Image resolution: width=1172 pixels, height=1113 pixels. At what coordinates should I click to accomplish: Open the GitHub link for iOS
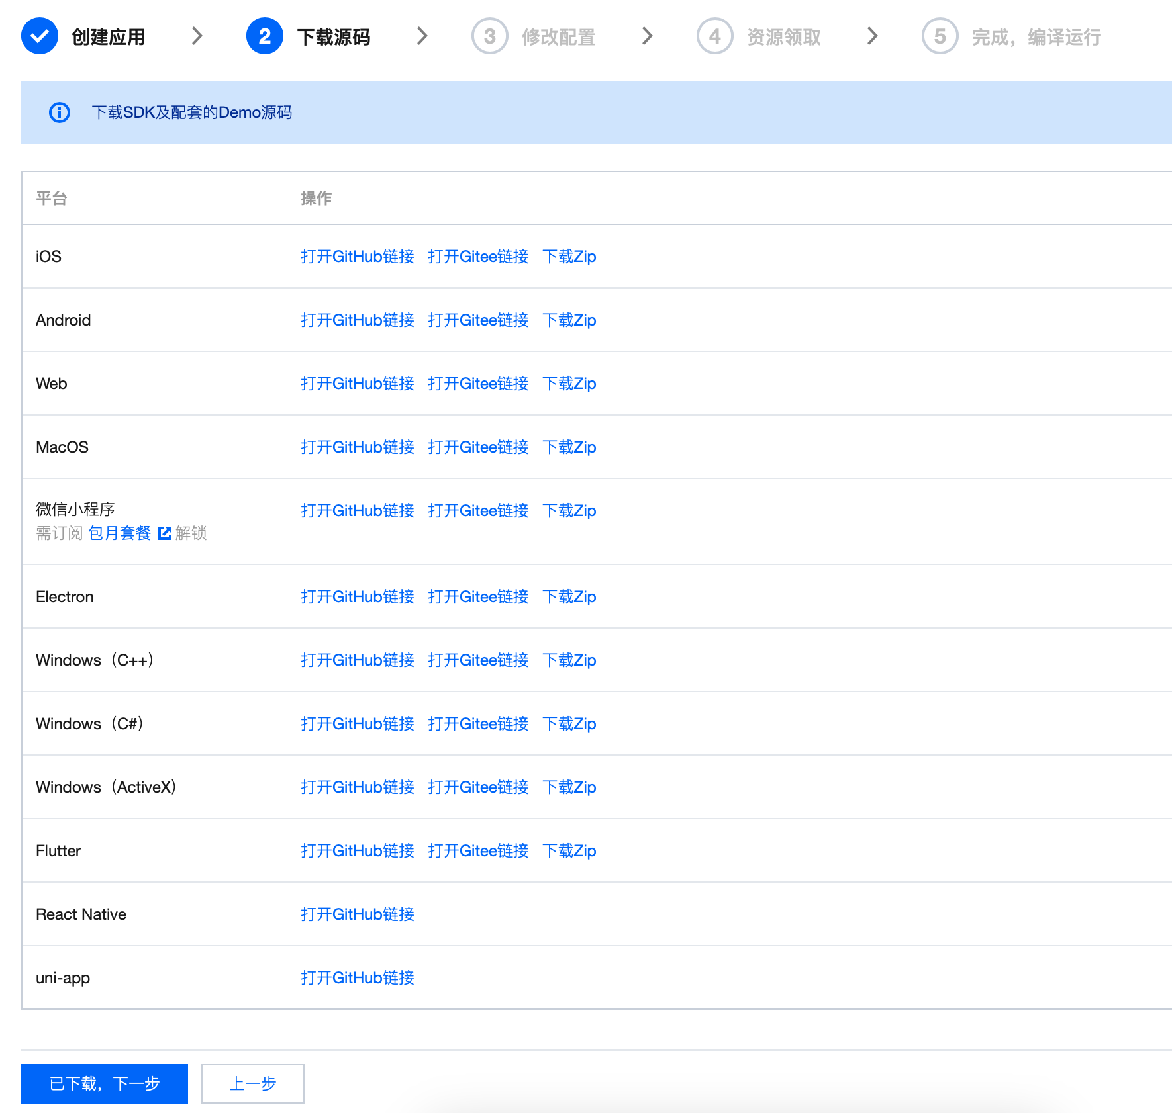coord(358,257)
